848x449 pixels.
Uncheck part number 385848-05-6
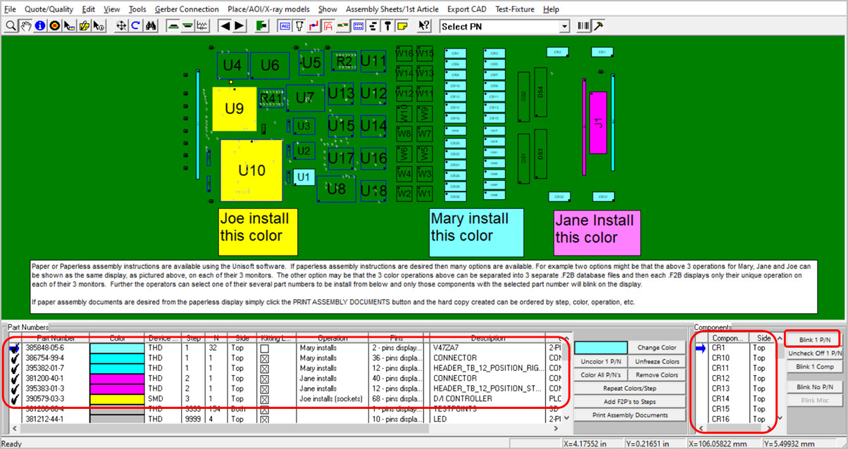(14, 348)
